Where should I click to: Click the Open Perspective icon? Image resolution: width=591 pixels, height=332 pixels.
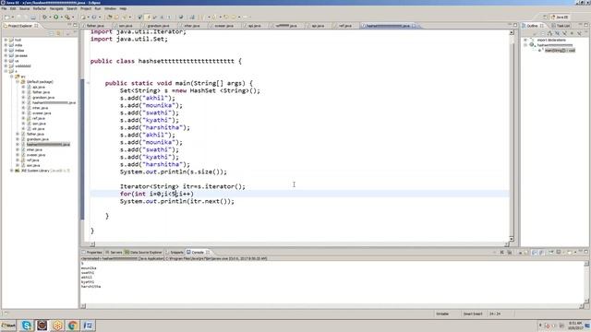point(546,17)
